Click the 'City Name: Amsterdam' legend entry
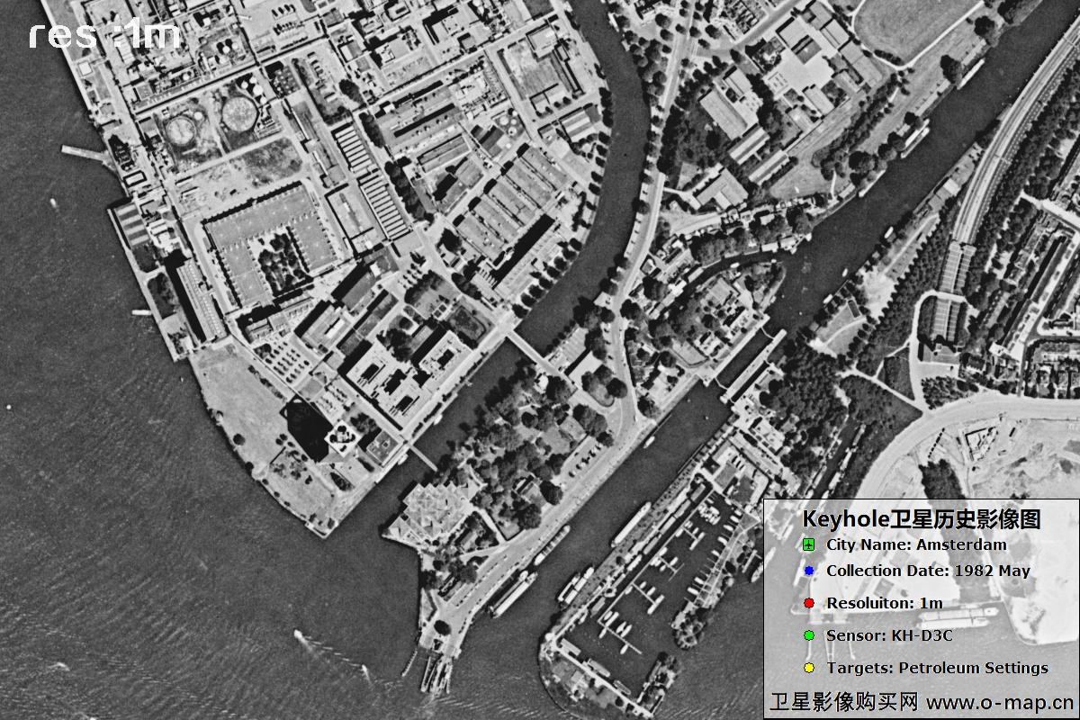Image resolution: width=1080 pixels, height=720 pixels. pos(916,544)
